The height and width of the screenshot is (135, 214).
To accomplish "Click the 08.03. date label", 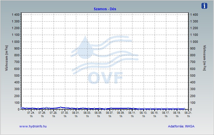I will click(87, 113).
